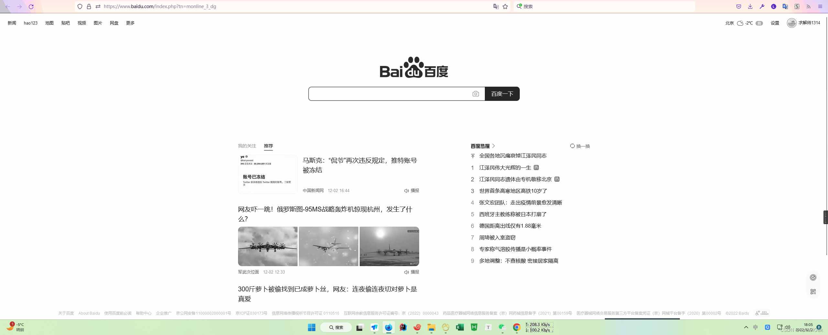This screenshot has width=828, height=335.
Task: Click the Baidu logo
Action: point(414,68)
